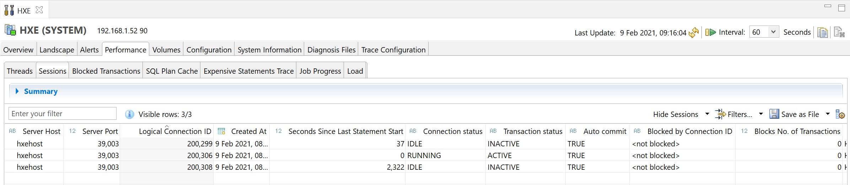Open table configuration via the gear column icon

[x=840, y=114]
